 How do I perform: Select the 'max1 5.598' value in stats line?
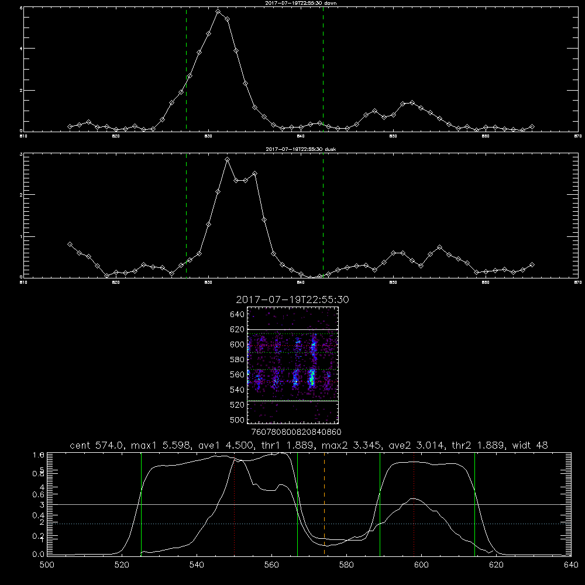pyautogui.click(x=161, y=445)
